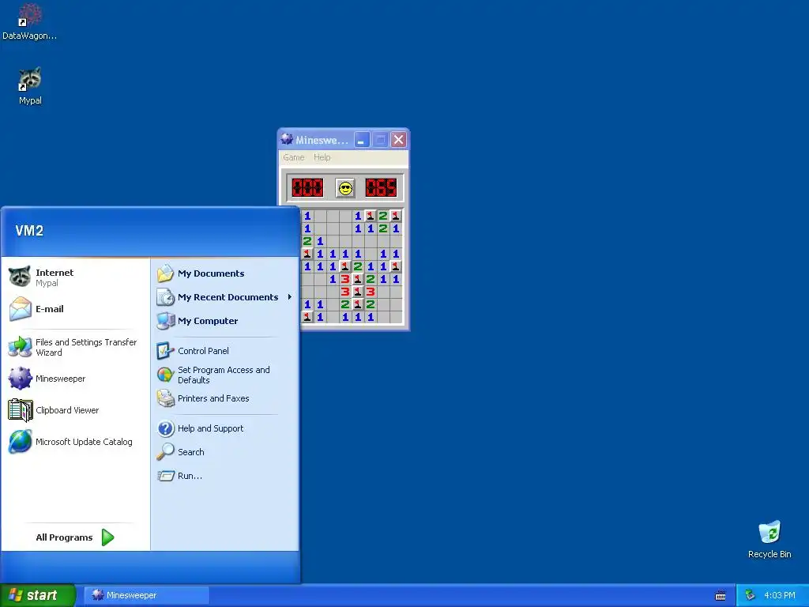The width and height of the screenshot is (809, 607).
Task: Expand All Programs list
Action: (75, 537)
